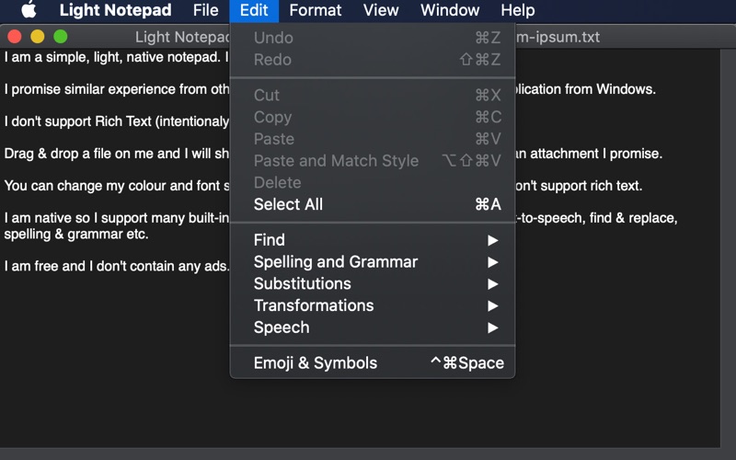Click the Light Notepad application menu
The image size is (736, 460).
point(116,10)
